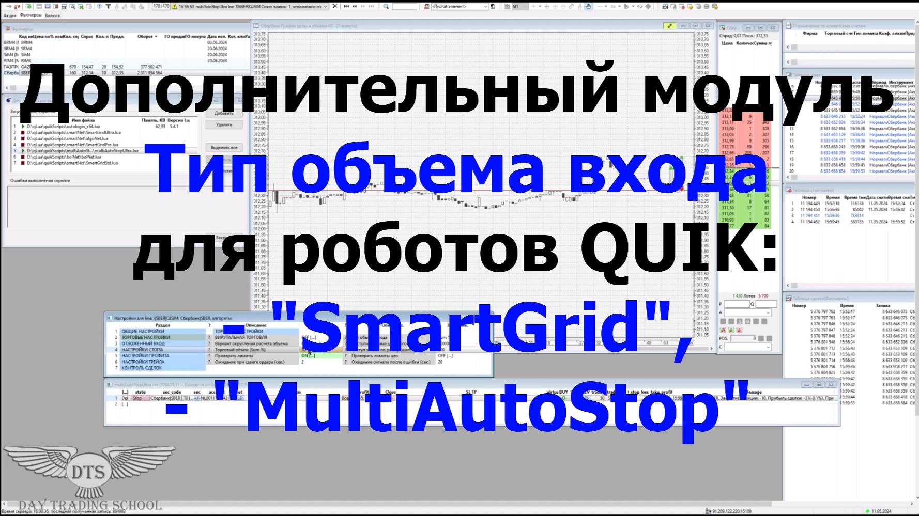Click the M1 timeframe icon on the toolbar
Viewport: 919px width, 516px height.
[516, 6]
